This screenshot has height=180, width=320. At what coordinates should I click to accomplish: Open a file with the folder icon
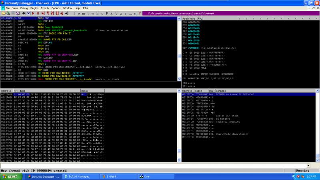[3, 13]
